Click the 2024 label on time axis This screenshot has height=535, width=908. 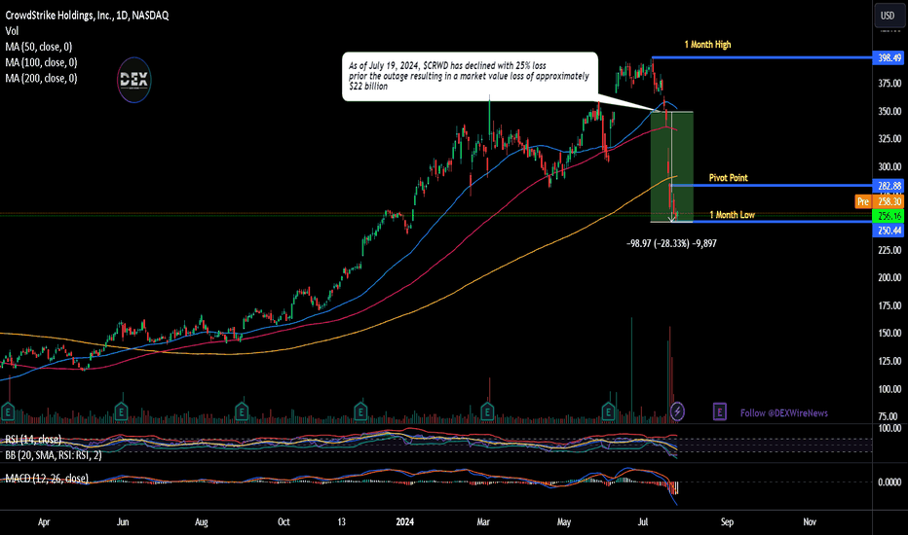(x=404, y=521)
